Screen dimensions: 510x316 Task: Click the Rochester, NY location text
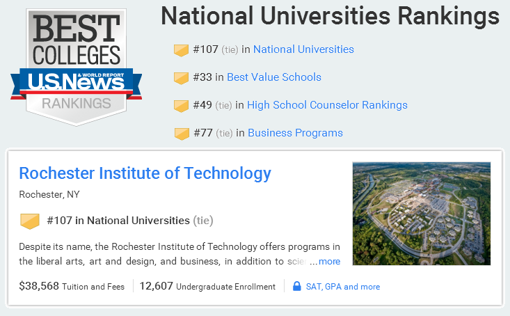[49, 194]
